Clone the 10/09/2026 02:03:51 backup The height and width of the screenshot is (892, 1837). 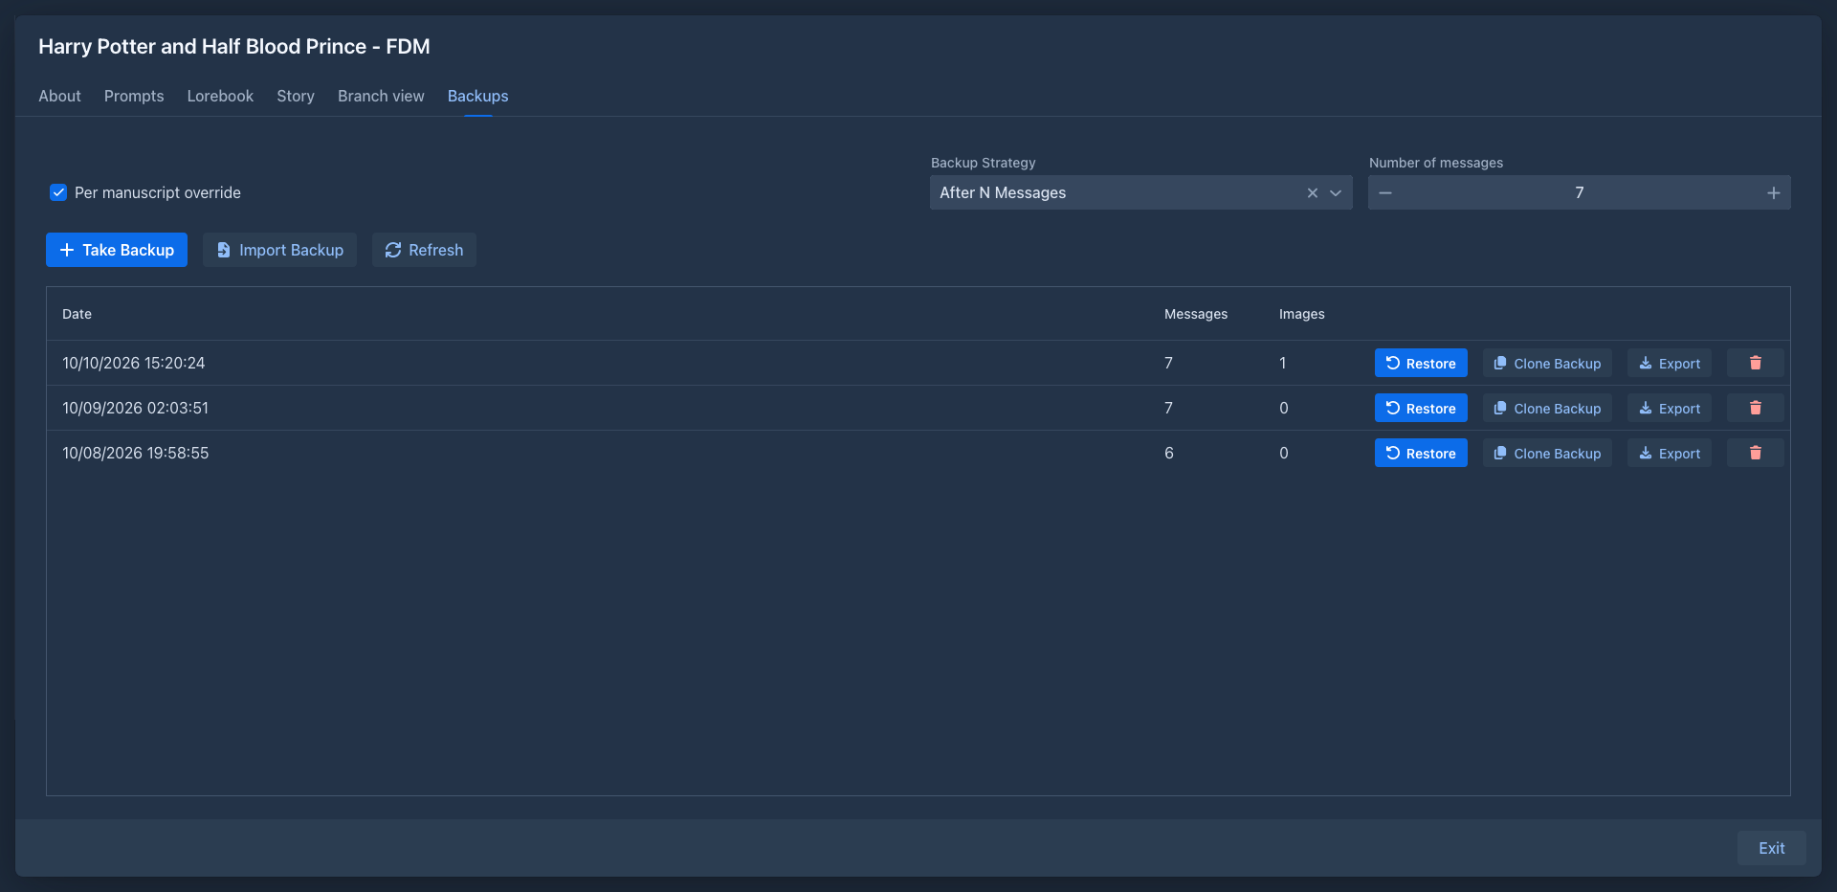pyautogui.click(x=1547, y=408)
